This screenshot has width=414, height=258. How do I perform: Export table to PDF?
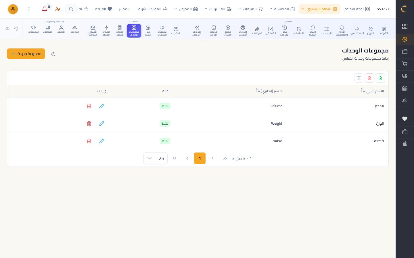click(369, 78)
